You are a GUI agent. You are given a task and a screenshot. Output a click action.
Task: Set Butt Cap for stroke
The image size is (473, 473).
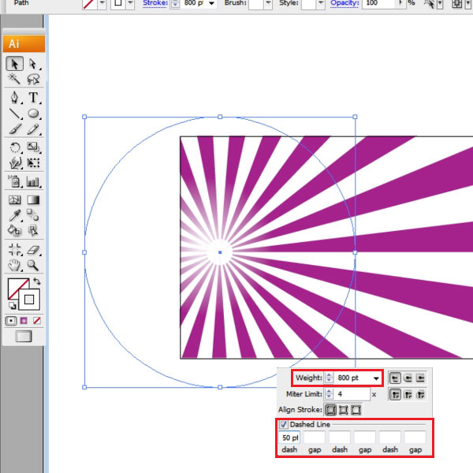click(x=395, y=378)
